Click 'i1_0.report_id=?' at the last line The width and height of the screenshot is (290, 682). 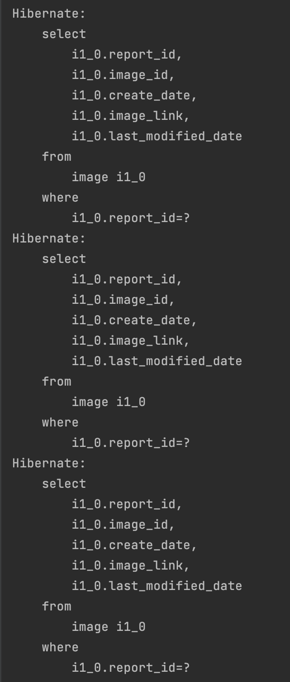[131, 668]
